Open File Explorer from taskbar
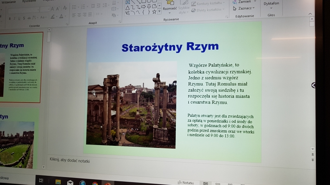This screenshot has width=330, height=185. coord(58,182)
